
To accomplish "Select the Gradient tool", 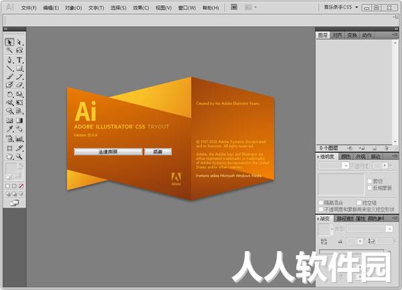I will click(x=19, y=121).
